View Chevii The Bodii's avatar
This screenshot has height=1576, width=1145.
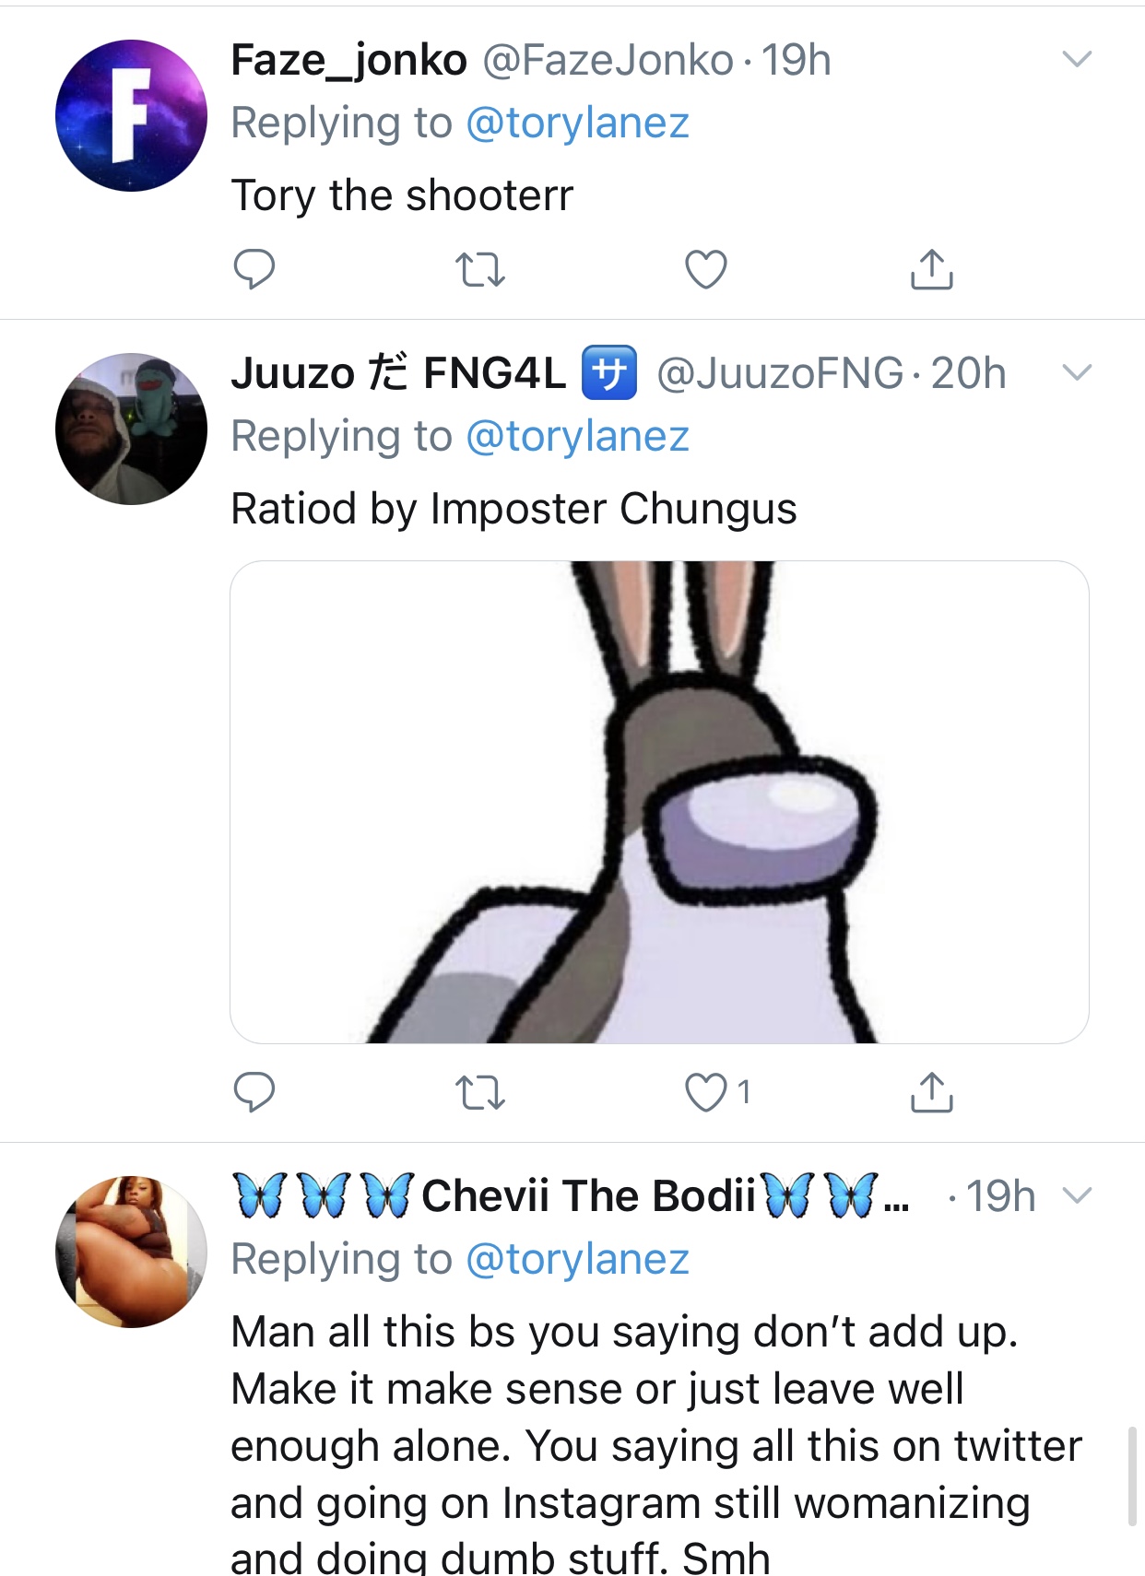[131, 1252]
